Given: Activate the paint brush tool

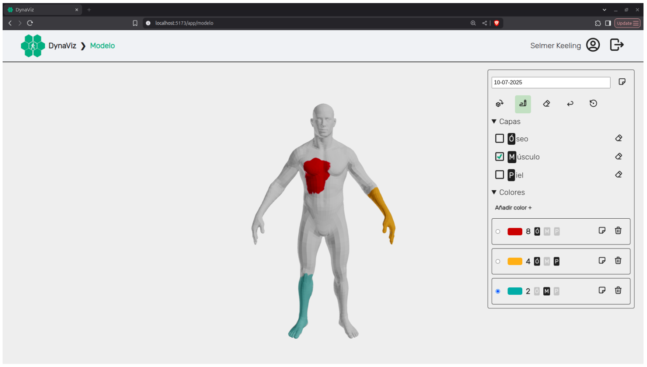Looking at the screenshot, I should [x=523, y=104].
